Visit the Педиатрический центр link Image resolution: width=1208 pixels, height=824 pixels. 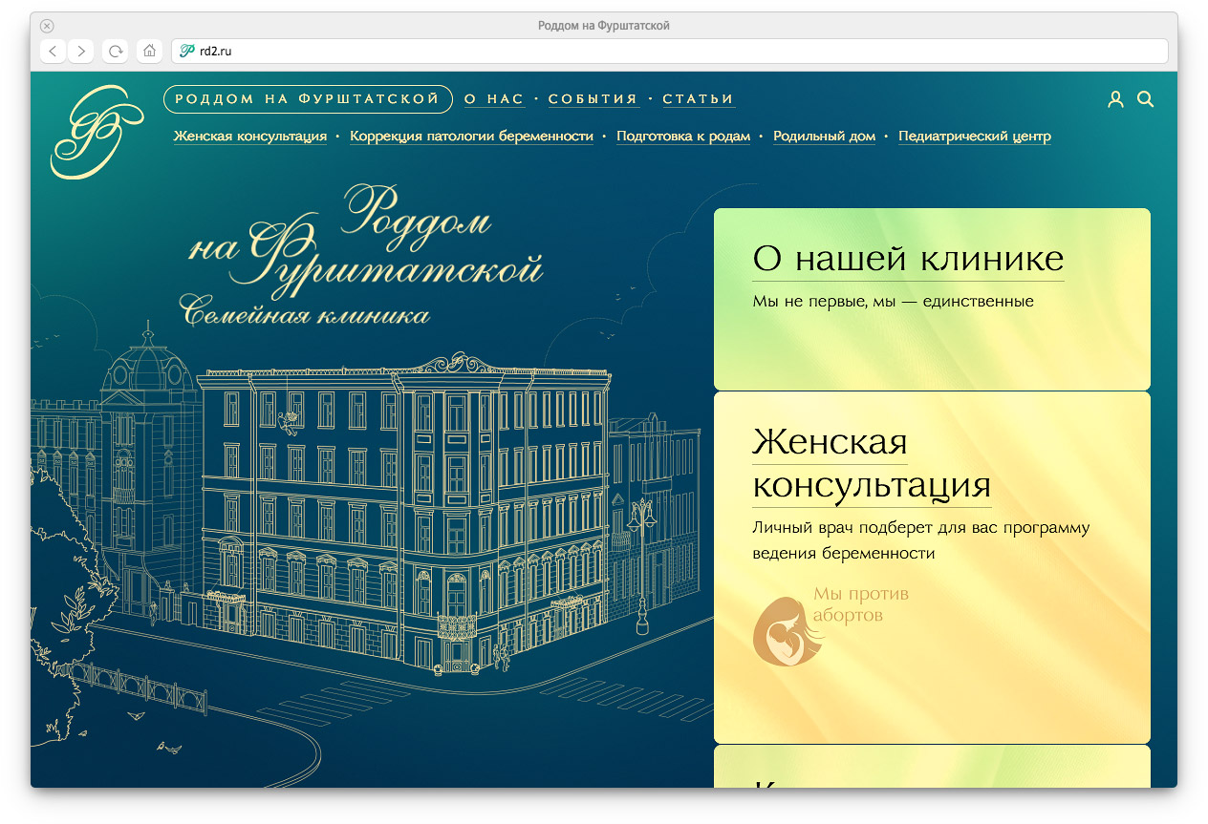pos(974,137)
